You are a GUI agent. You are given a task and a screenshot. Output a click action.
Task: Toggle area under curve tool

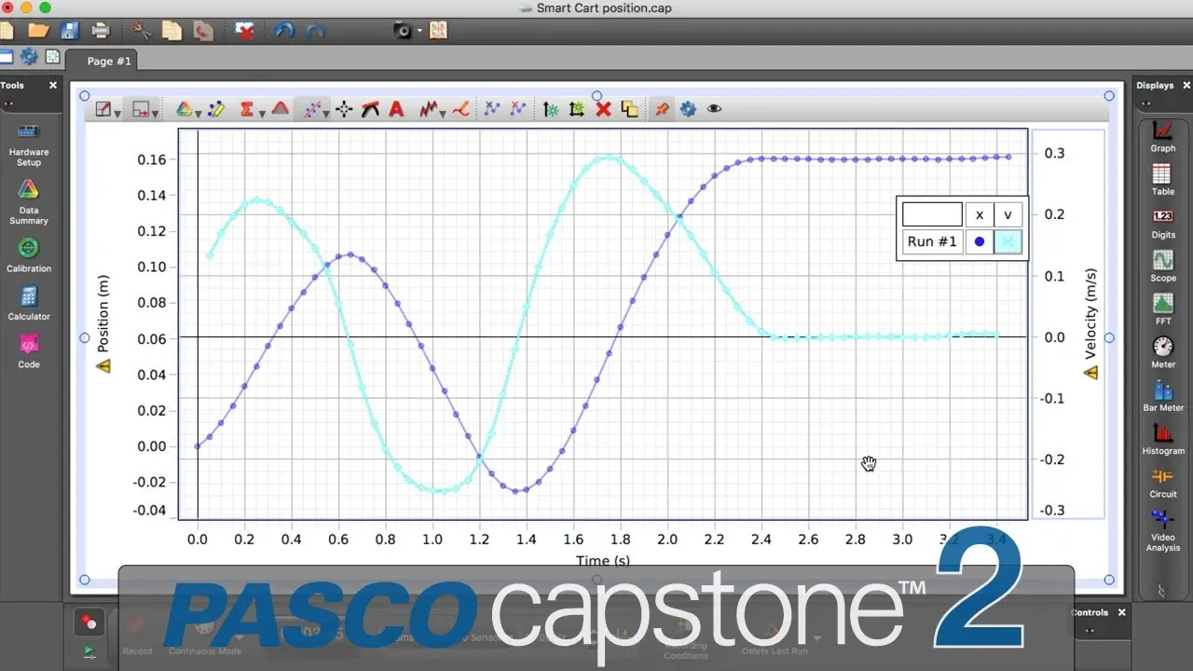[x=280, y=109]
